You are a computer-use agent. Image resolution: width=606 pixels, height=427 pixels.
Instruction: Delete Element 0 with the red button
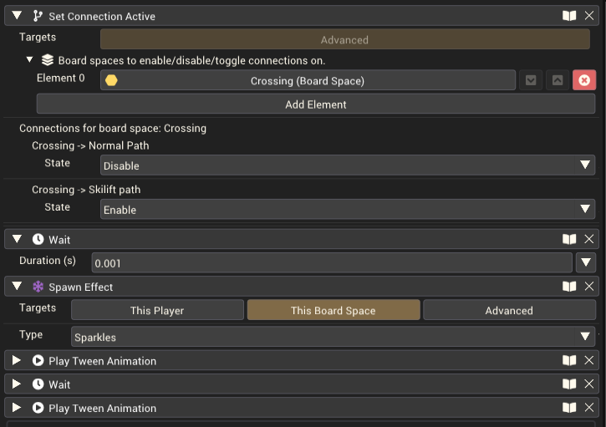pyautogui.click(x=584, y=80)
